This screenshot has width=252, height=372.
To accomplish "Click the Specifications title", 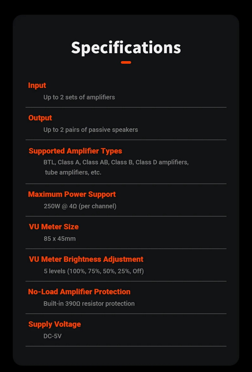I will pos(126,47).
